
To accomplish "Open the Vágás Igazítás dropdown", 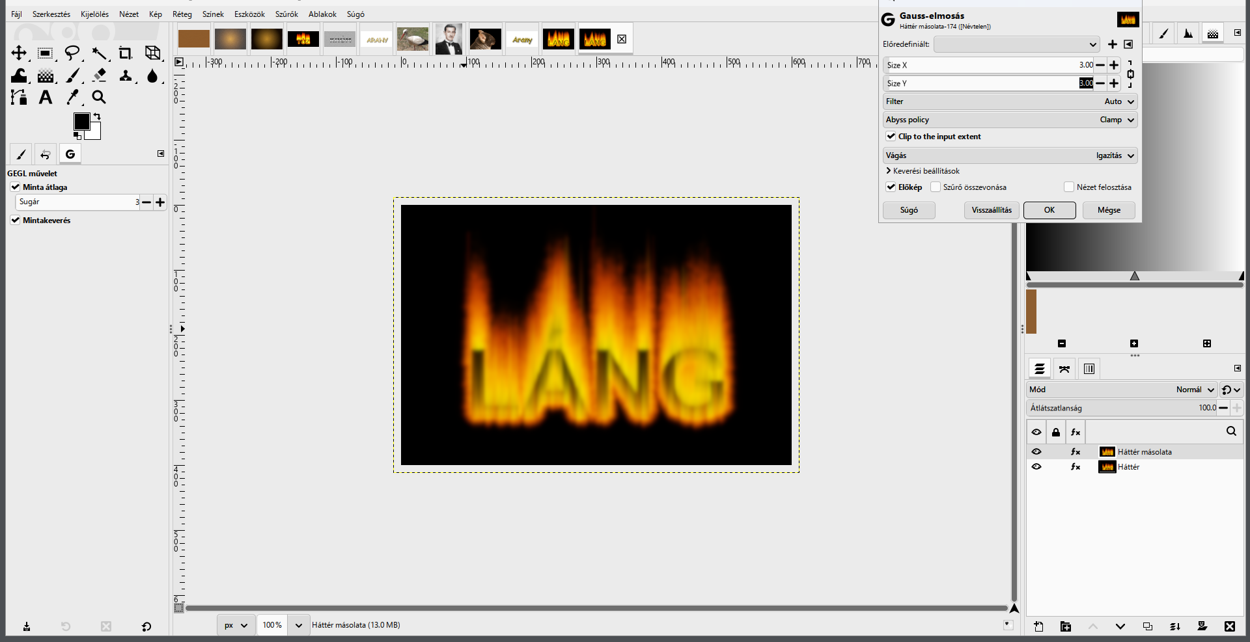I will click(1010, 155).
